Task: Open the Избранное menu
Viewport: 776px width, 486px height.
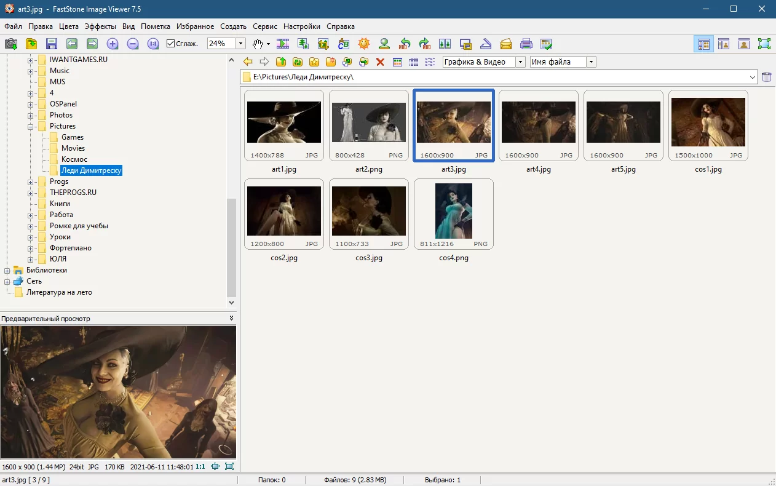Action: pos(195,26)
